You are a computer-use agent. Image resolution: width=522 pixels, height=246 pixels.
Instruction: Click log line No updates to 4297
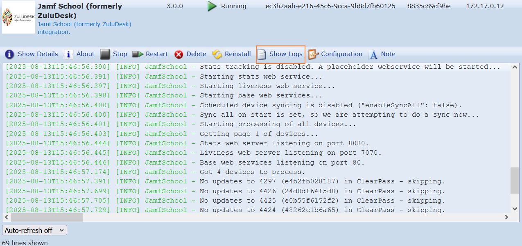tap(225, 181)
